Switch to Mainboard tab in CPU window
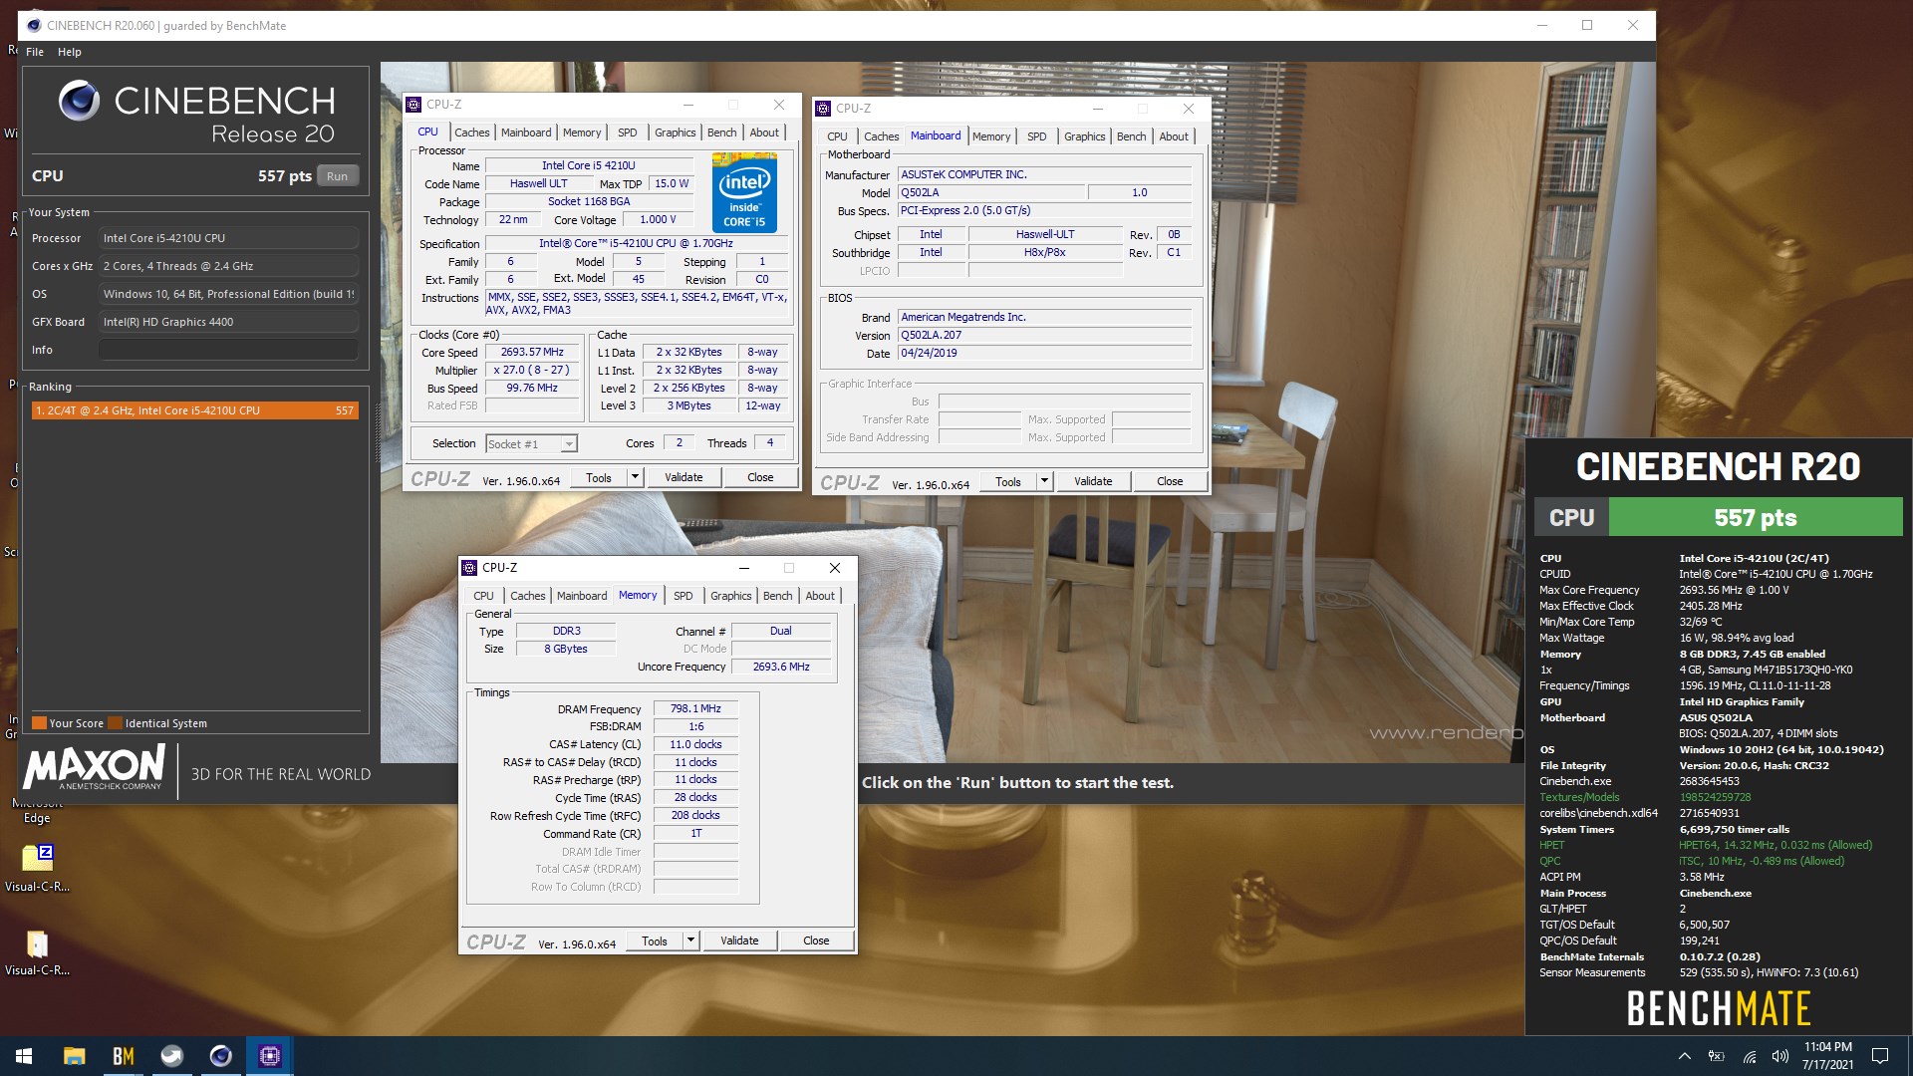1913x1076 pixels. point(526,133)
